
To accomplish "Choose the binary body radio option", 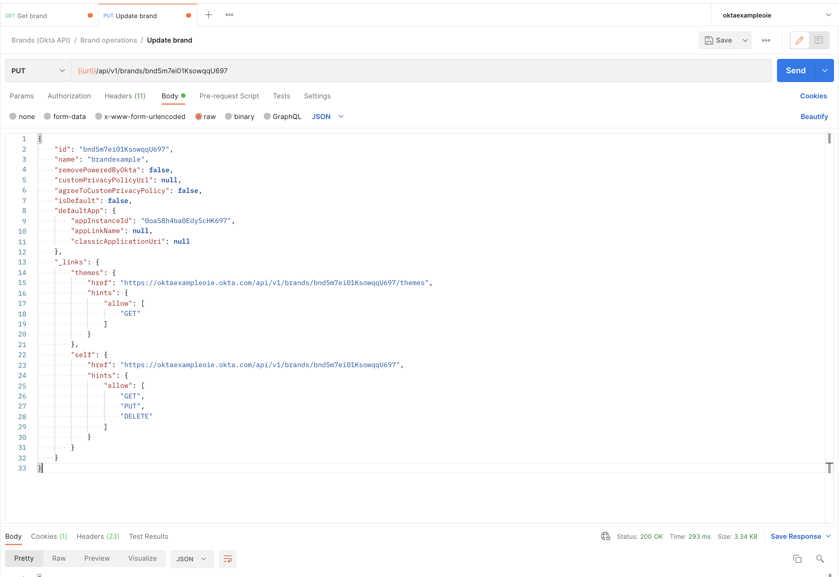I will 228,117.
